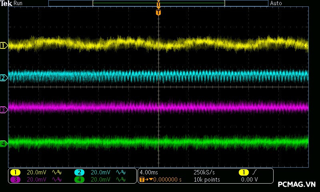
Task: Open the 4.00ms timebase setting
Action: pyautogui.click(x=148, y=172)
